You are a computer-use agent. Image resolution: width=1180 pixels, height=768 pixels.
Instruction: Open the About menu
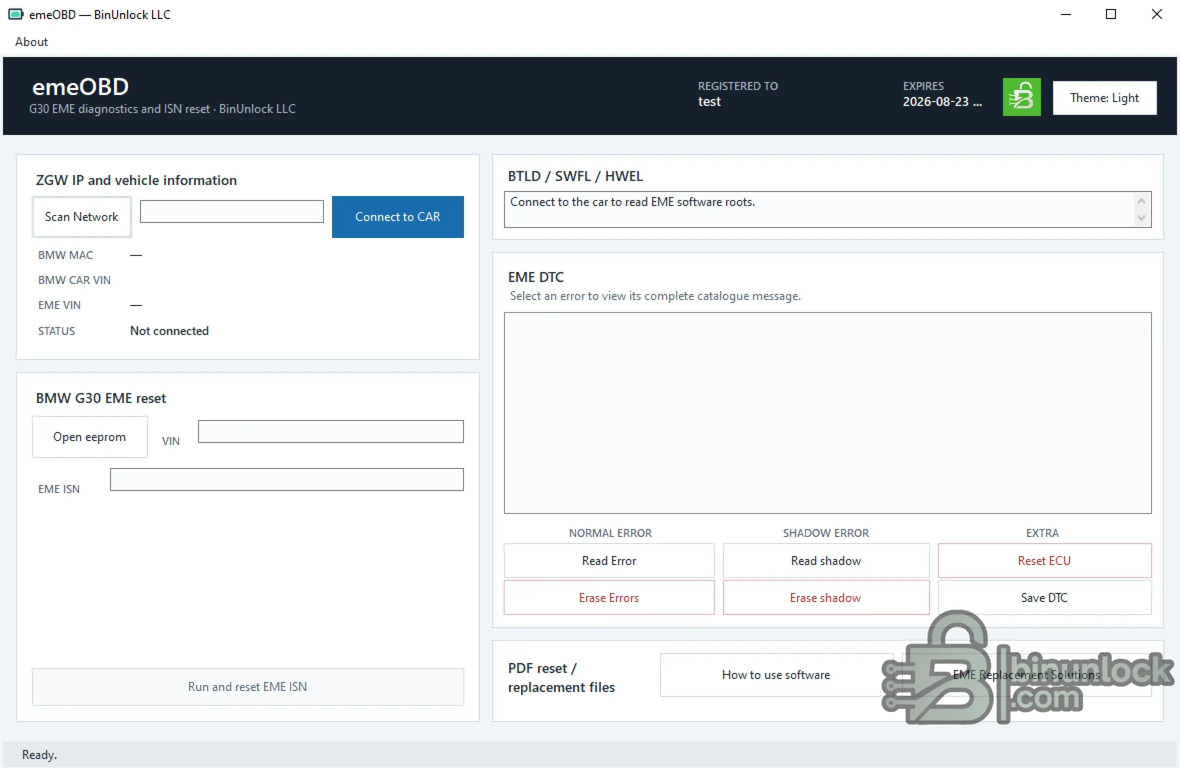click(31, 41)
